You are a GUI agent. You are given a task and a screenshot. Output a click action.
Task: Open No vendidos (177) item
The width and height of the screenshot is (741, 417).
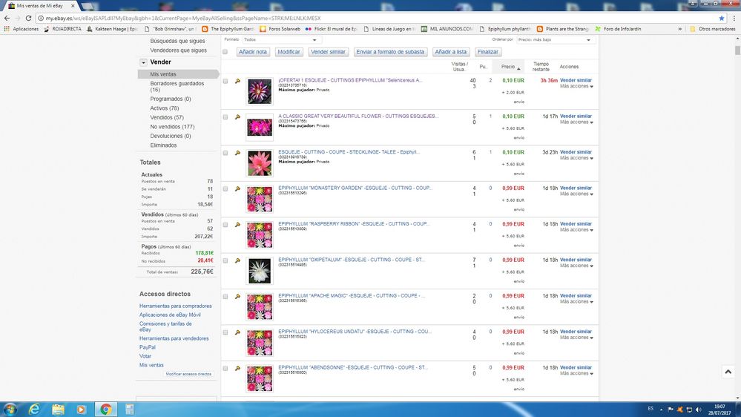172,127
